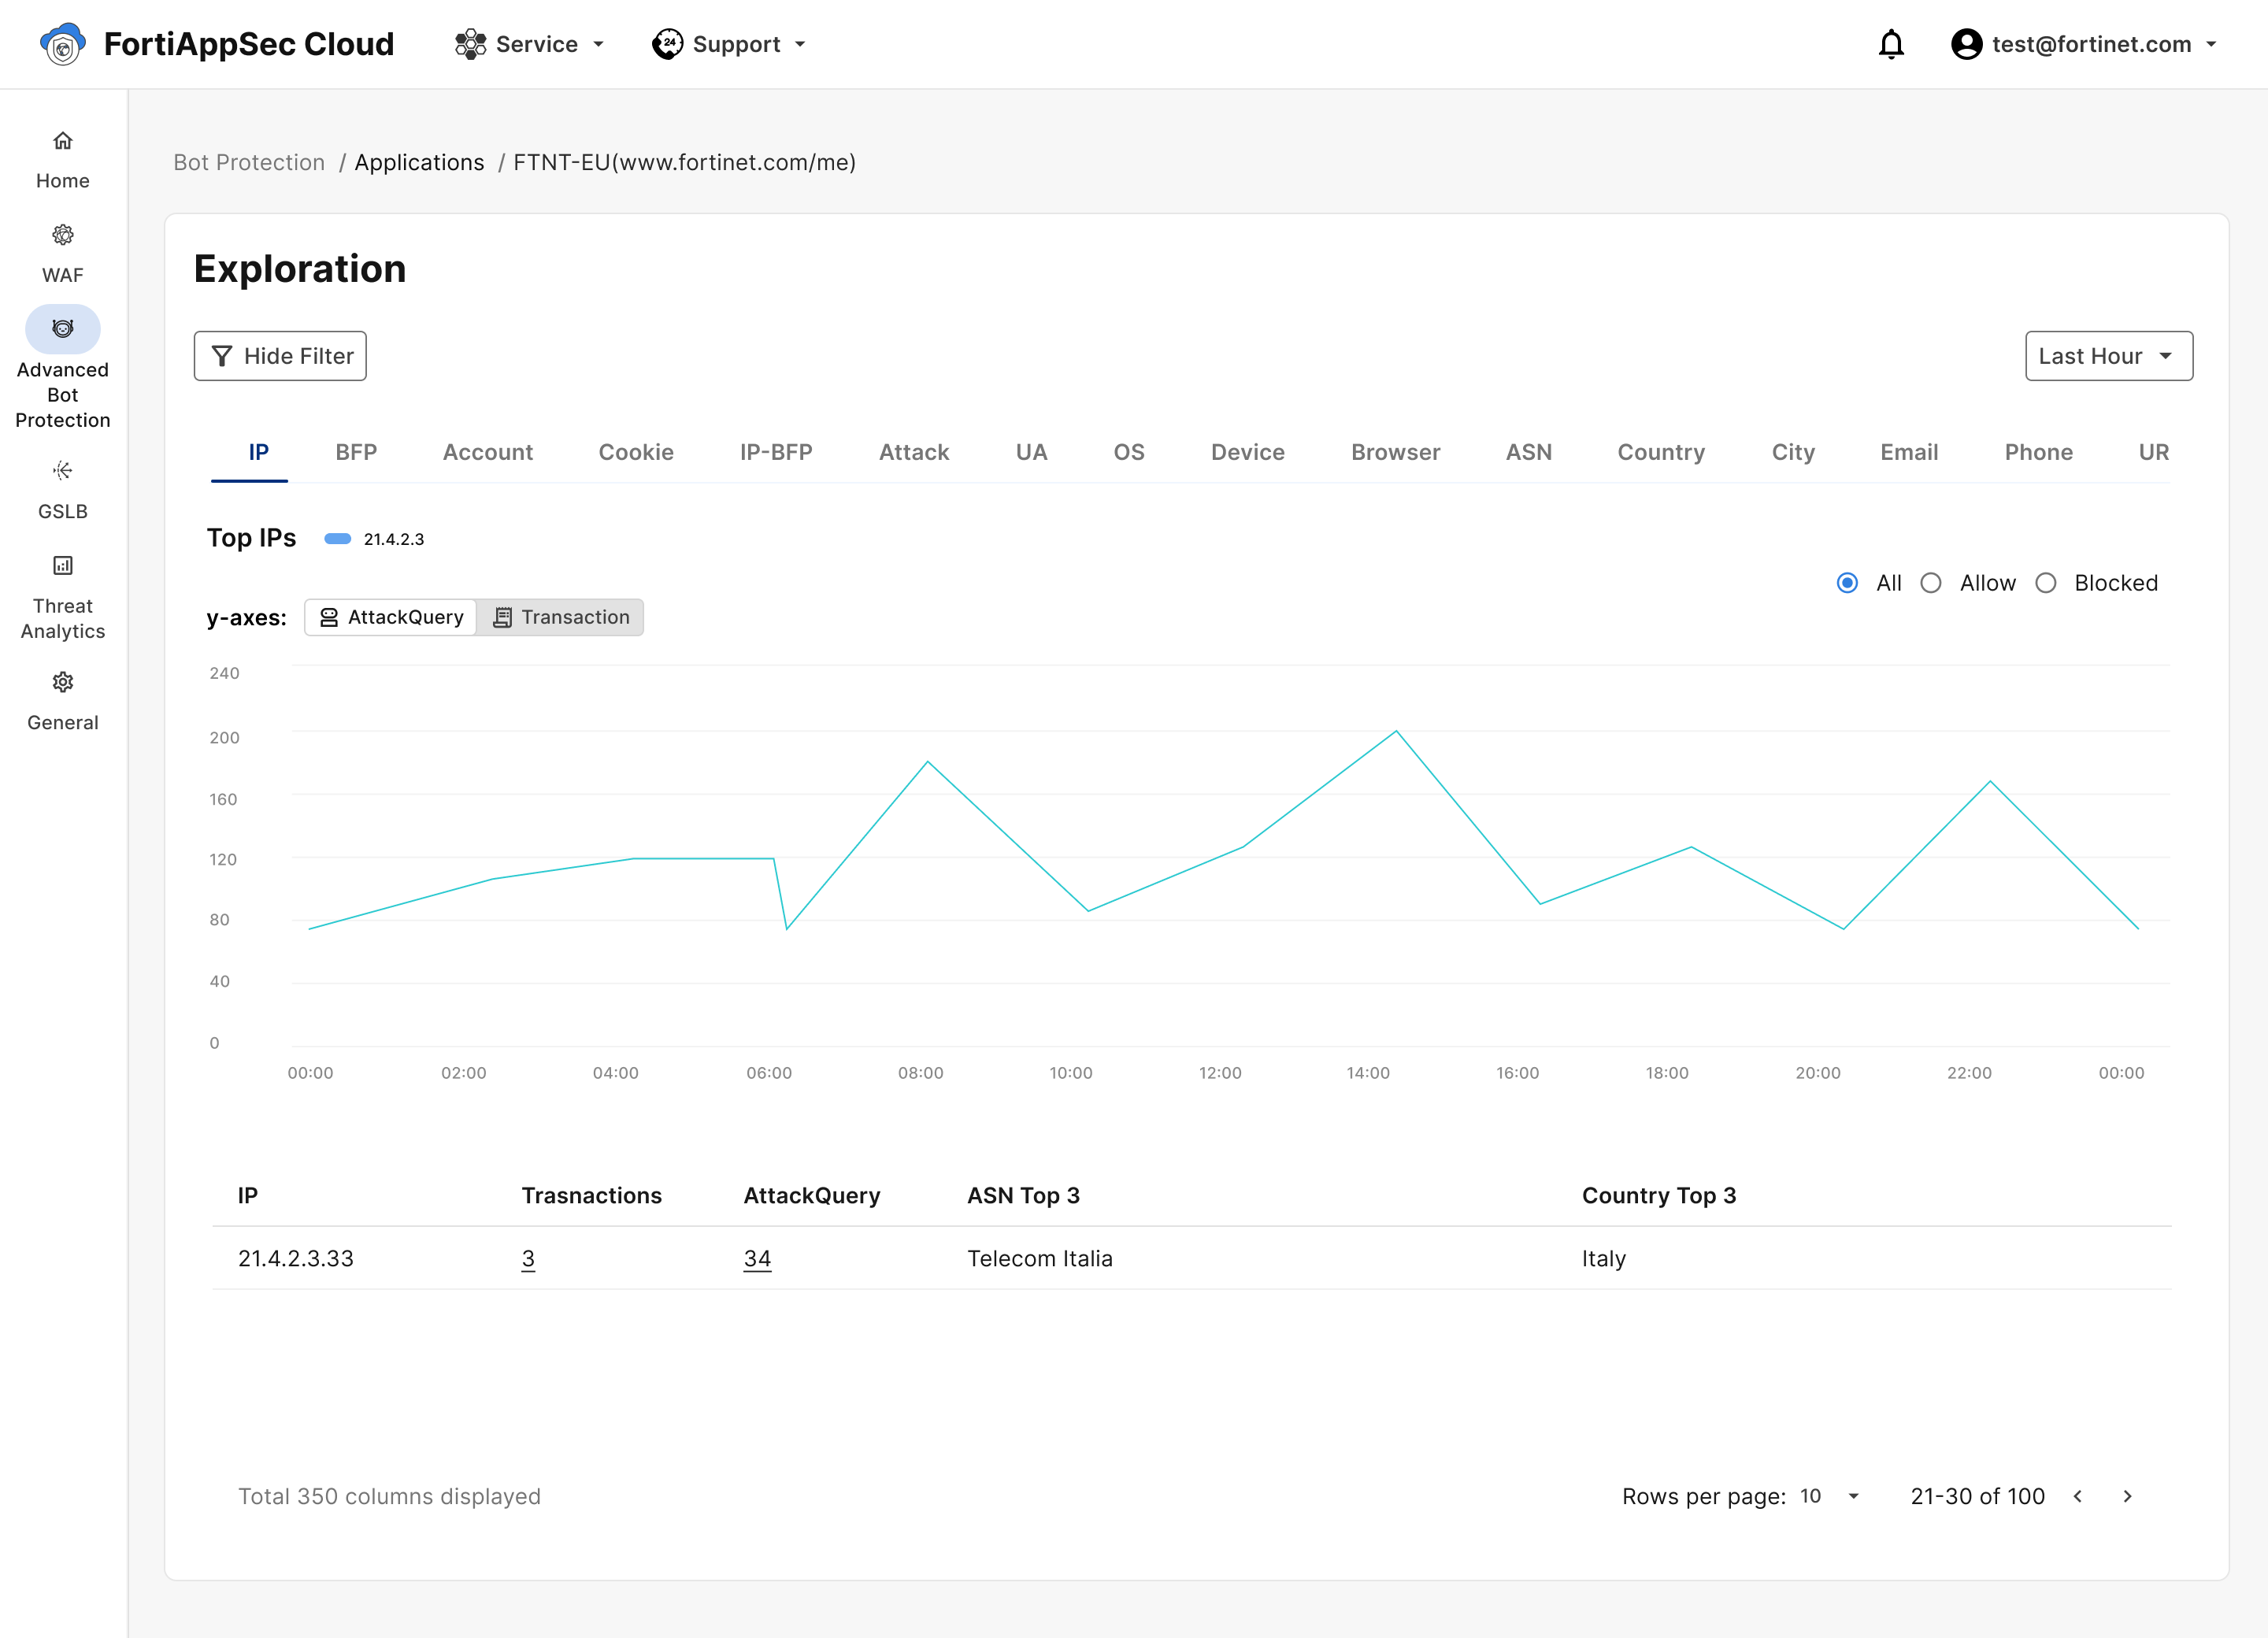Open Threat Analytics icon
The image size is (2268, 1638).
pos(62,565)
